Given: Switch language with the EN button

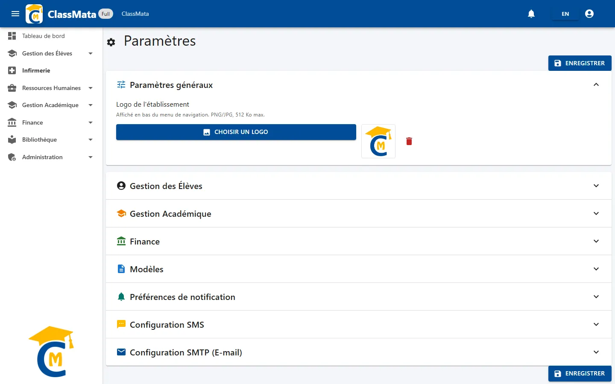Looking at the screenshot, I should 565,14.
